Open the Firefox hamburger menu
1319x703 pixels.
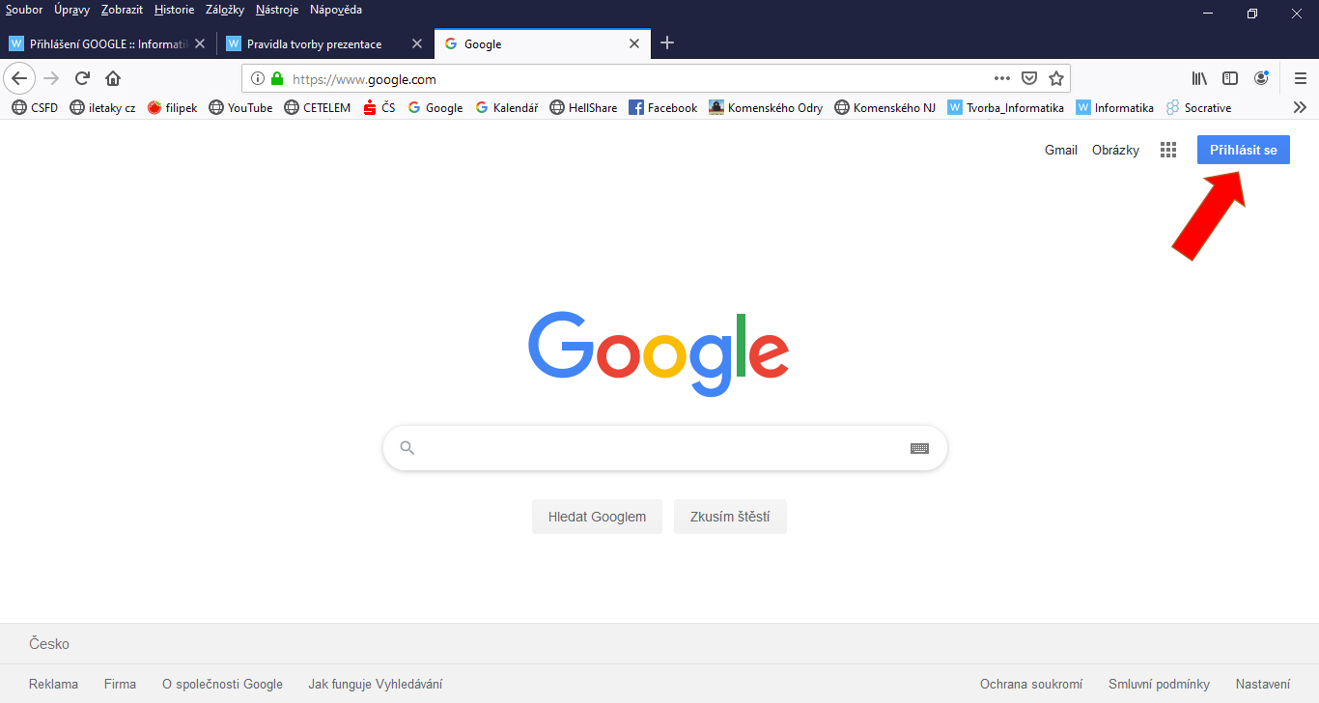click(1300, 78)
